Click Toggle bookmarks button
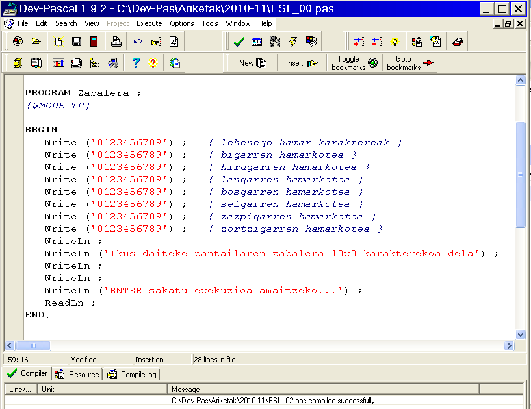 355,63
